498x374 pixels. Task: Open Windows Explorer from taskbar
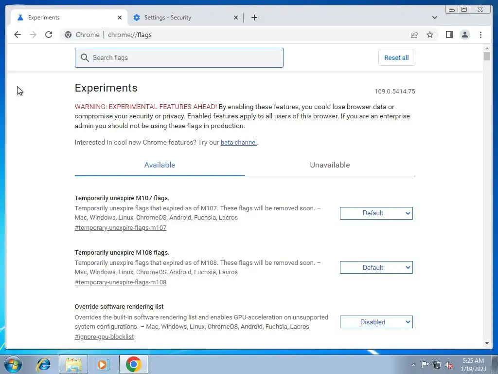(x=73, y=364)
